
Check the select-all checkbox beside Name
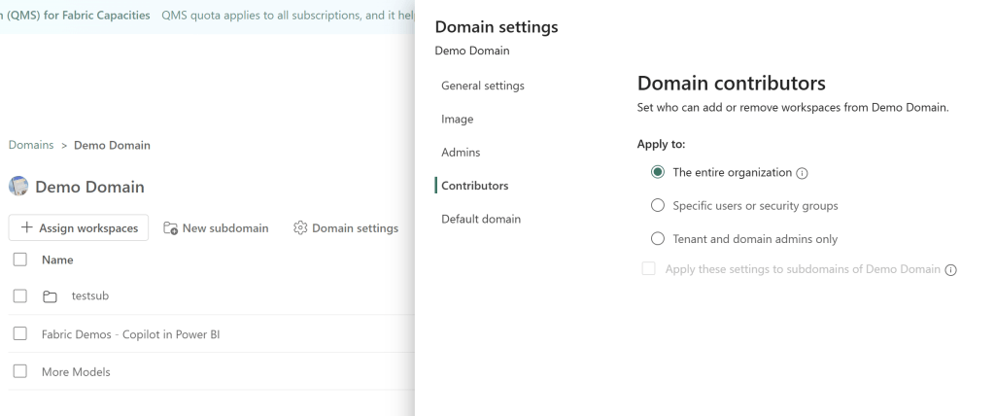click(19, 260)
